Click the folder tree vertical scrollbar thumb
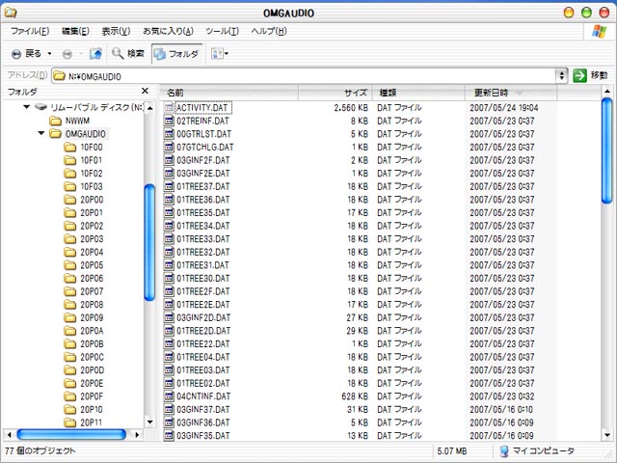The width and height of the screenshot is (617, 463). [149, 242]
